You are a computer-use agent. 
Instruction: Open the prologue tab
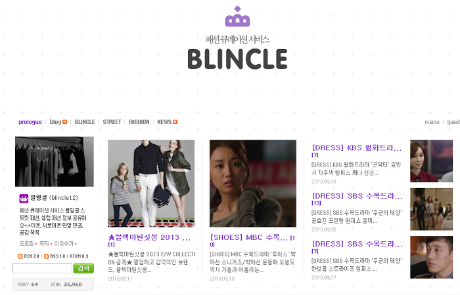pyautogui.click(x=30, y=122)
